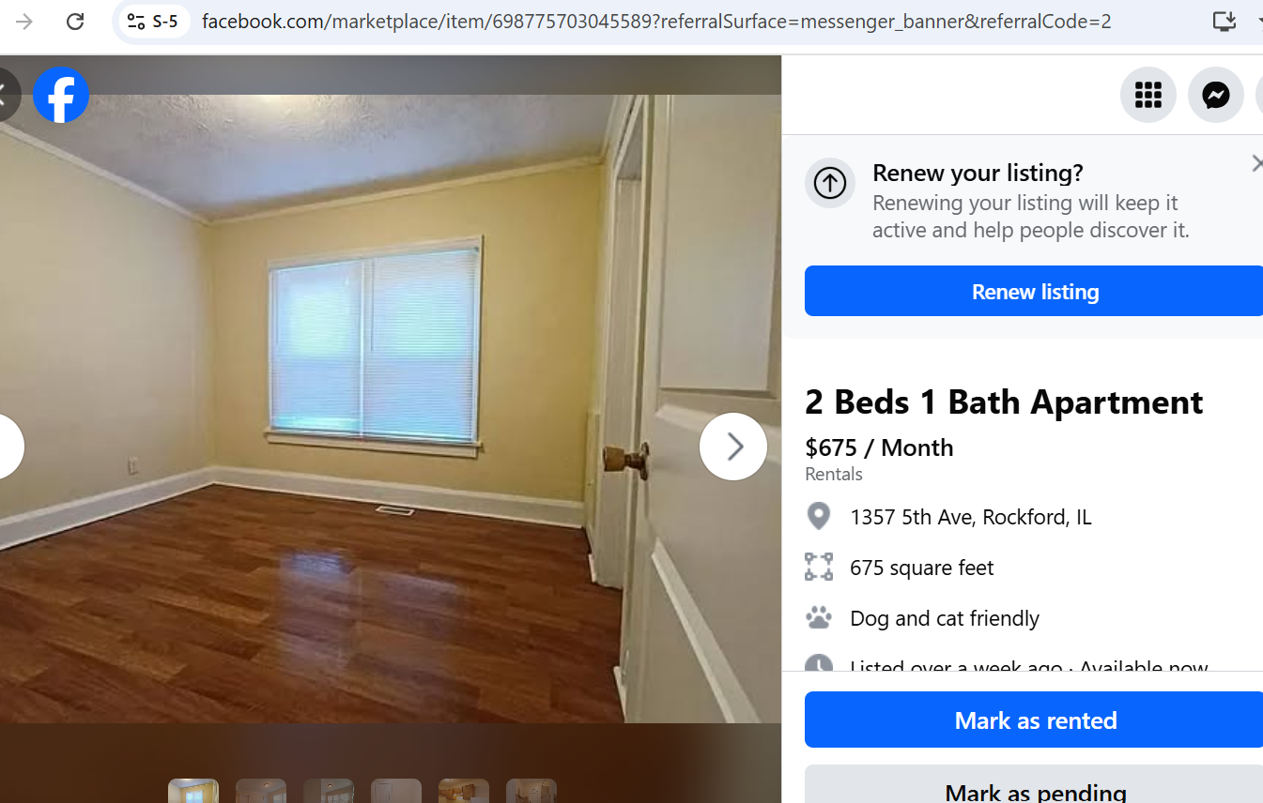Click the Renew listing button

coord(1034,291)
